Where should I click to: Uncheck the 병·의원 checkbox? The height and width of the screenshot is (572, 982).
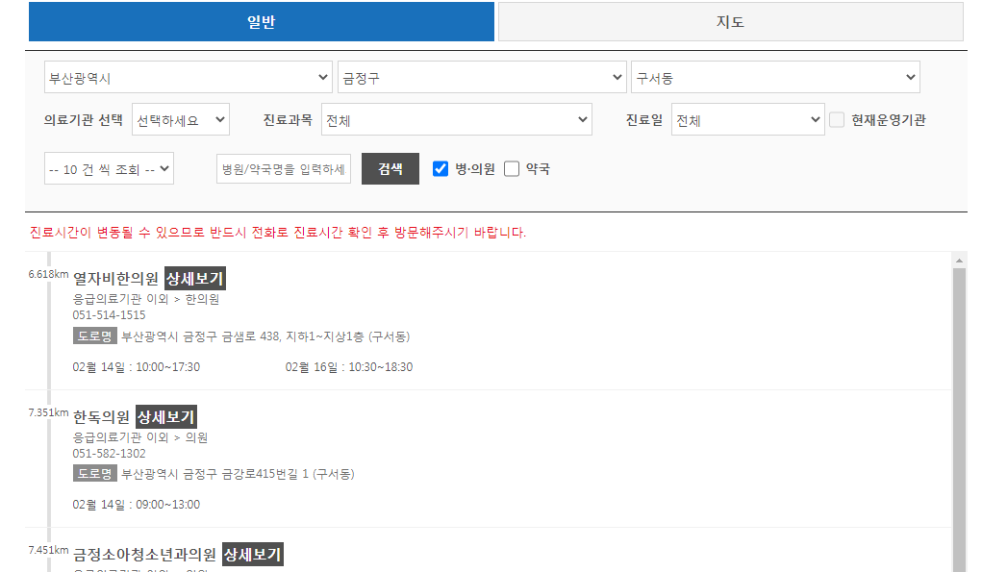coord(441,169)
